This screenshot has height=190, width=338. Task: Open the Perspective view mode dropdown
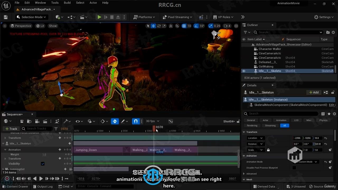coord(21,26)
